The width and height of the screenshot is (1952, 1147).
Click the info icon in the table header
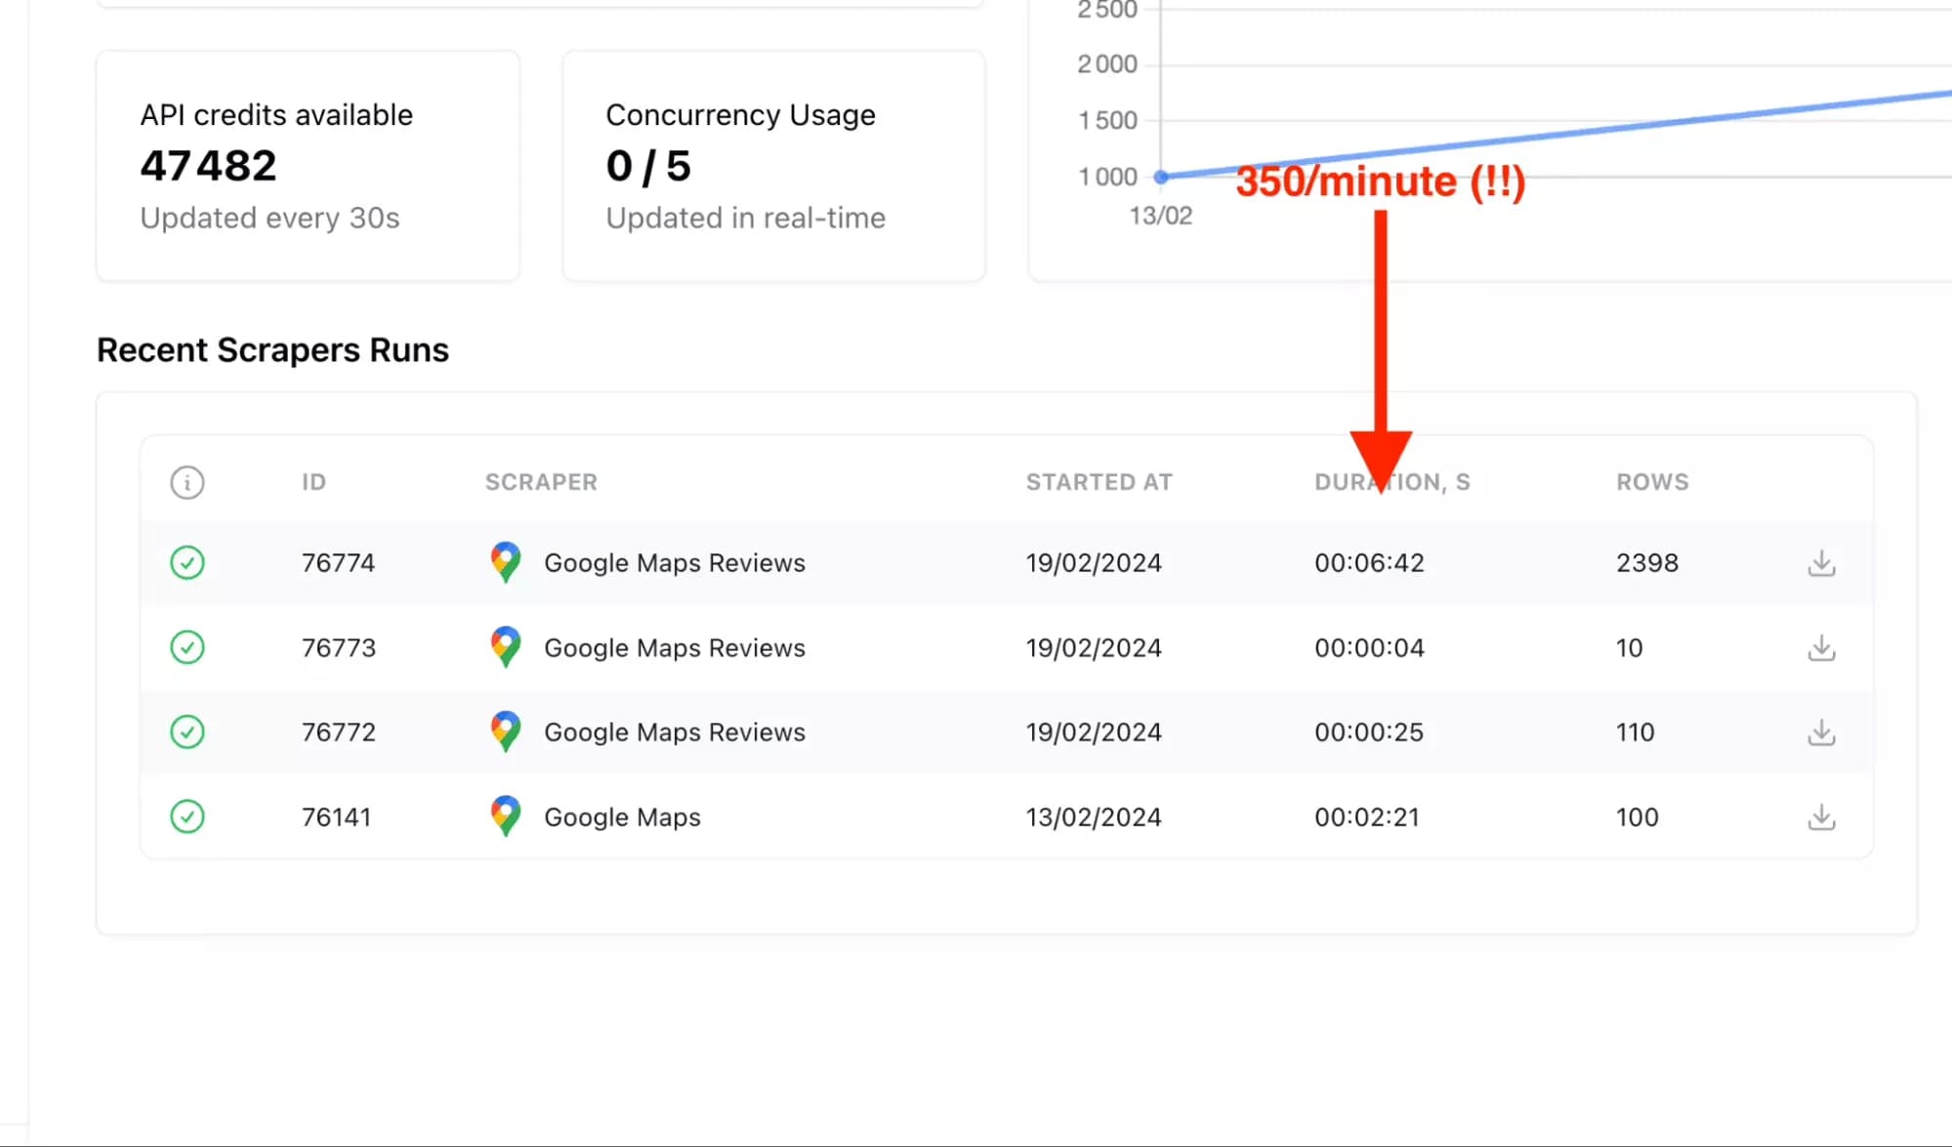pos(187,482)
